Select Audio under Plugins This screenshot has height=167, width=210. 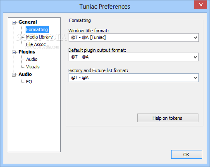tap(32, 59)
